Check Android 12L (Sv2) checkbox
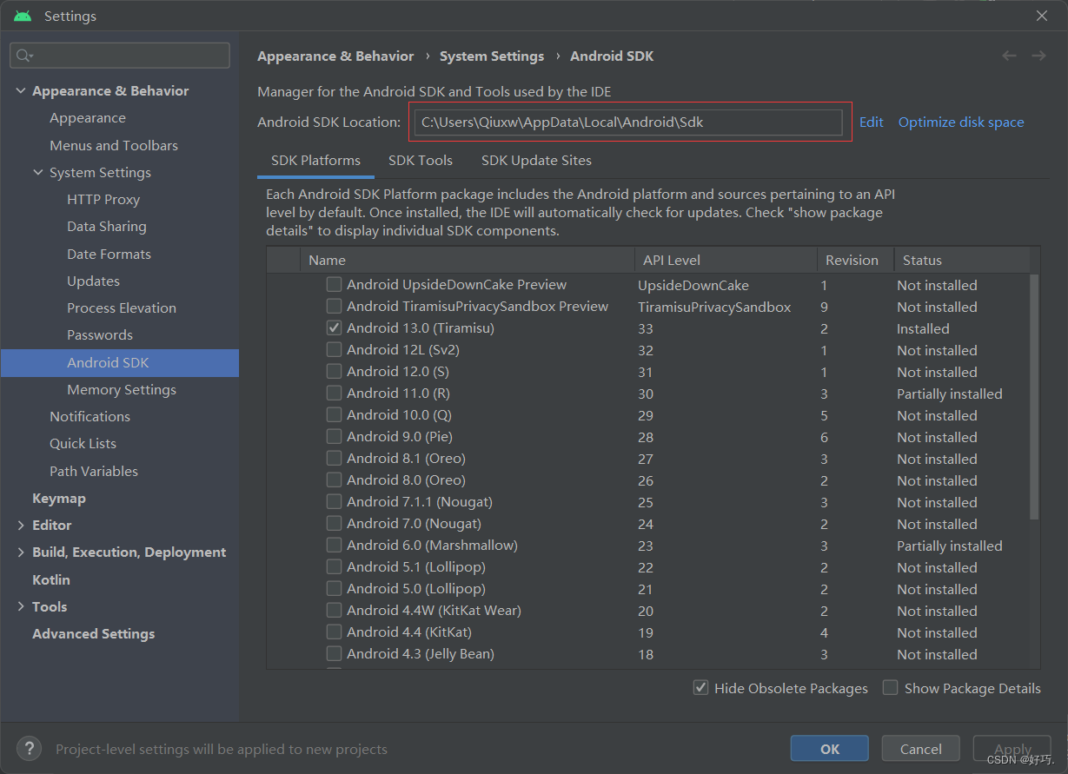1068x774 pixels. (334, 349)
